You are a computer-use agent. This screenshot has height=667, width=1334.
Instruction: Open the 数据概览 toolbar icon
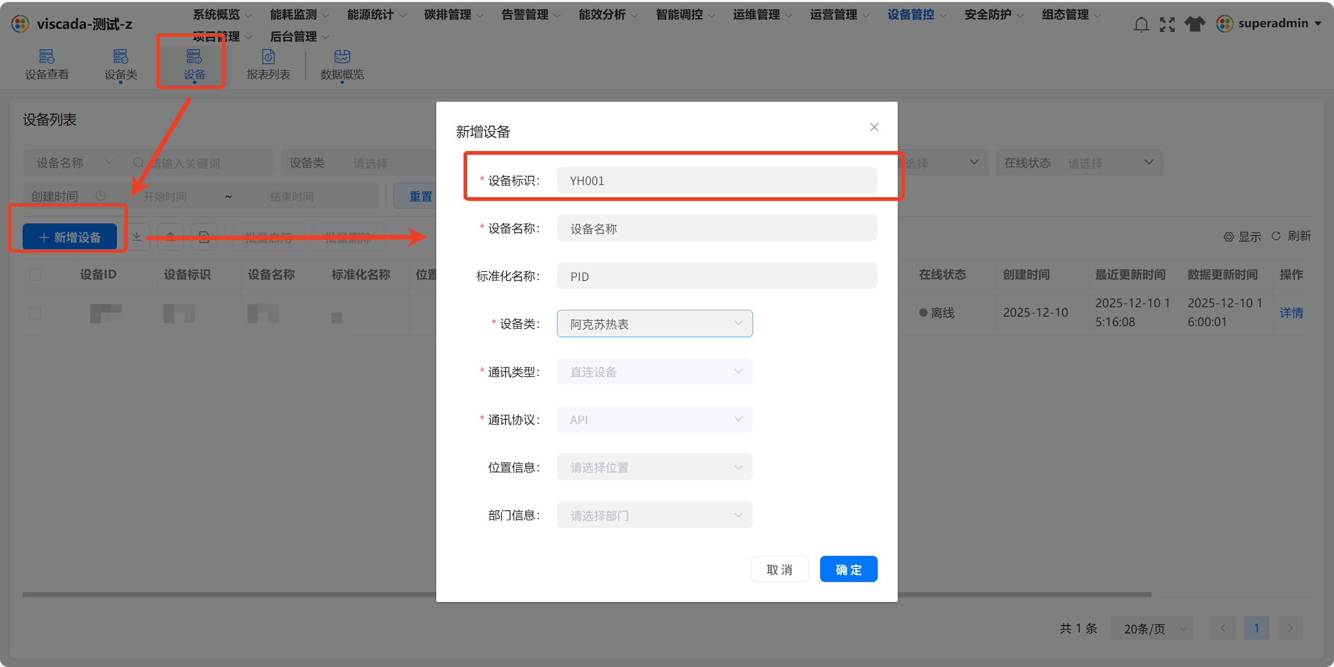click(x=342, y=64)
